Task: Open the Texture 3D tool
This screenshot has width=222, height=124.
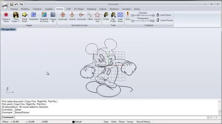Action: coord(53,17)
